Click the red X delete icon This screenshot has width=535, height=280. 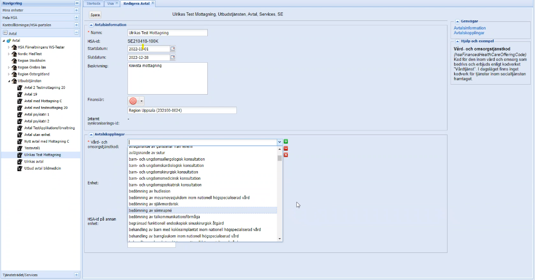pyautogui.click(x=286, y=155)
